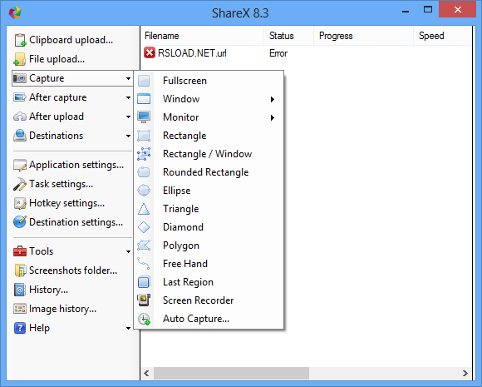
Task: Sort by the Filename column header
Action: pyautogui.click(x=202, y=36)
